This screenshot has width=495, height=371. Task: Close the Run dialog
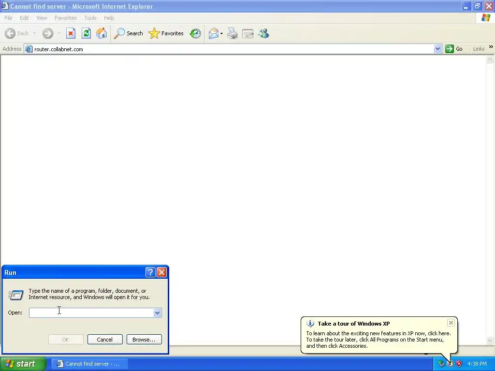point(161,272)
